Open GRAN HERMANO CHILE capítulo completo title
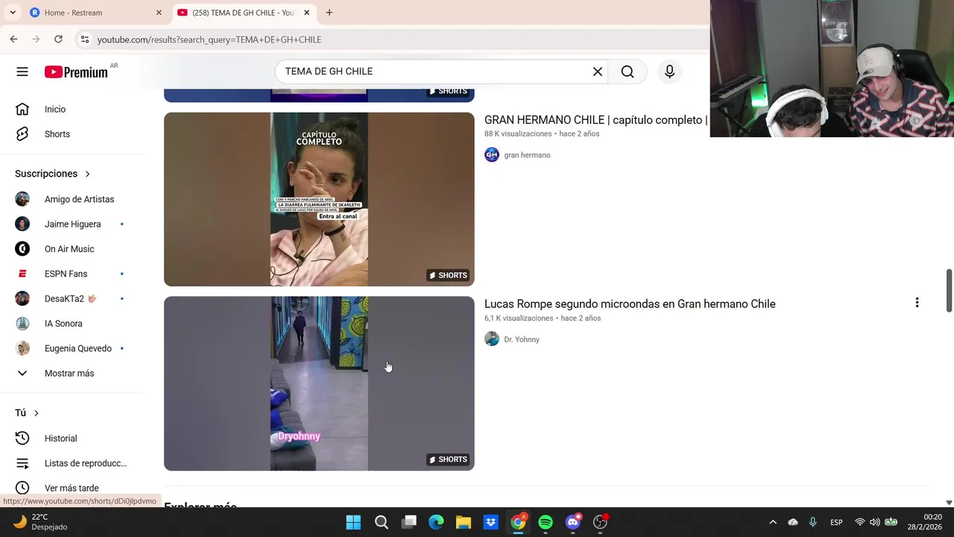This screenshot has height=537, width=954. coord(596,119)
